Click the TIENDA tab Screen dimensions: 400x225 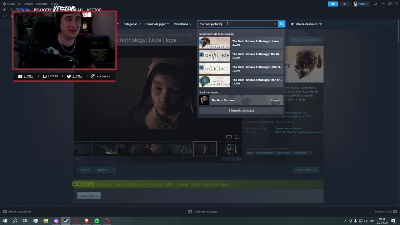[23, 10]
